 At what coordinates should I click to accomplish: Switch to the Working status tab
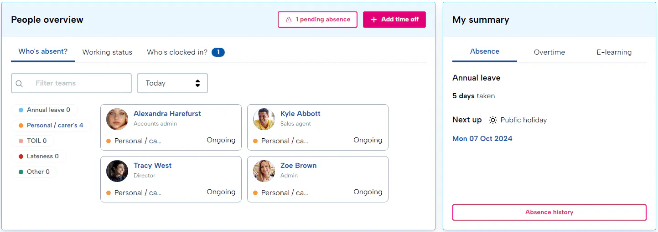pos(107,52)
